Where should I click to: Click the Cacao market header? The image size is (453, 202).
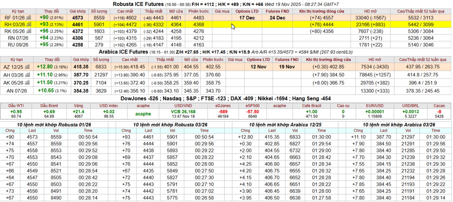[439, 106]
